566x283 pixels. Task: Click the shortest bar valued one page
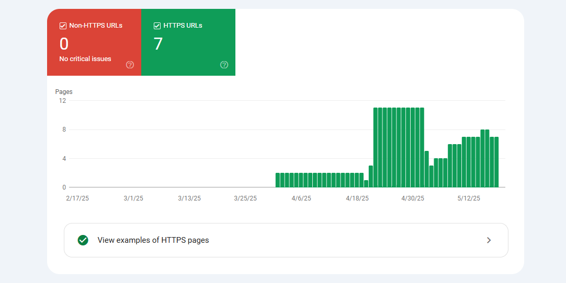[x=366, y=184]
